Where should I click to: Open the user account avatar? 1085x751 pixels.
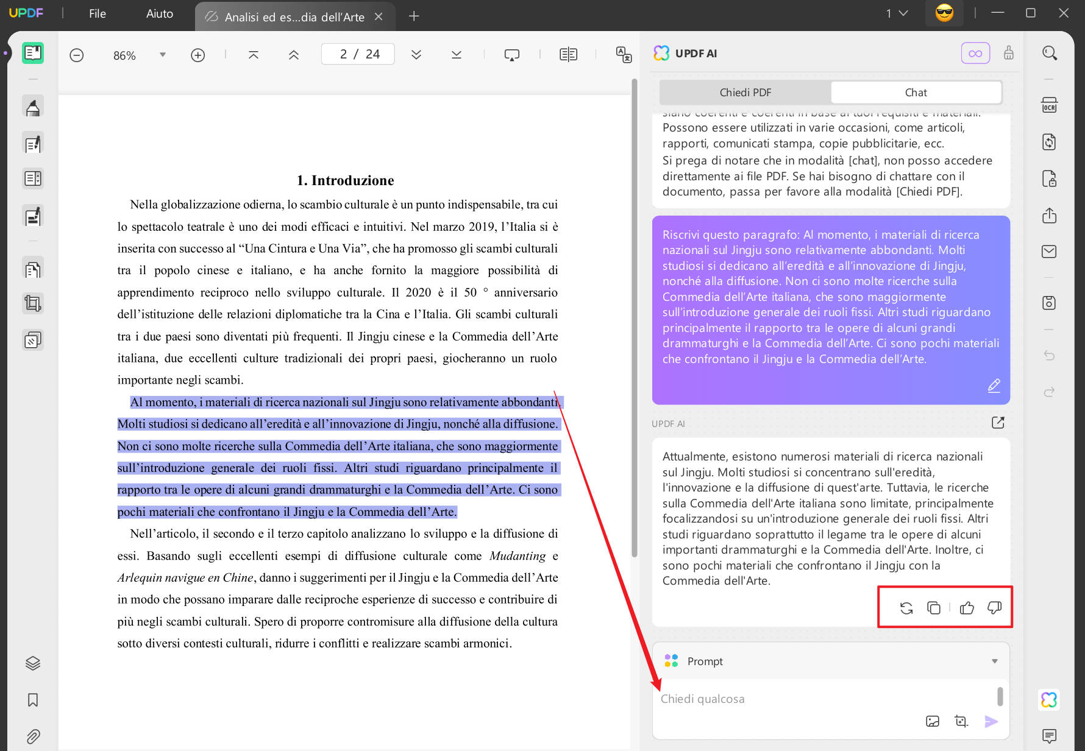(944, 13)
